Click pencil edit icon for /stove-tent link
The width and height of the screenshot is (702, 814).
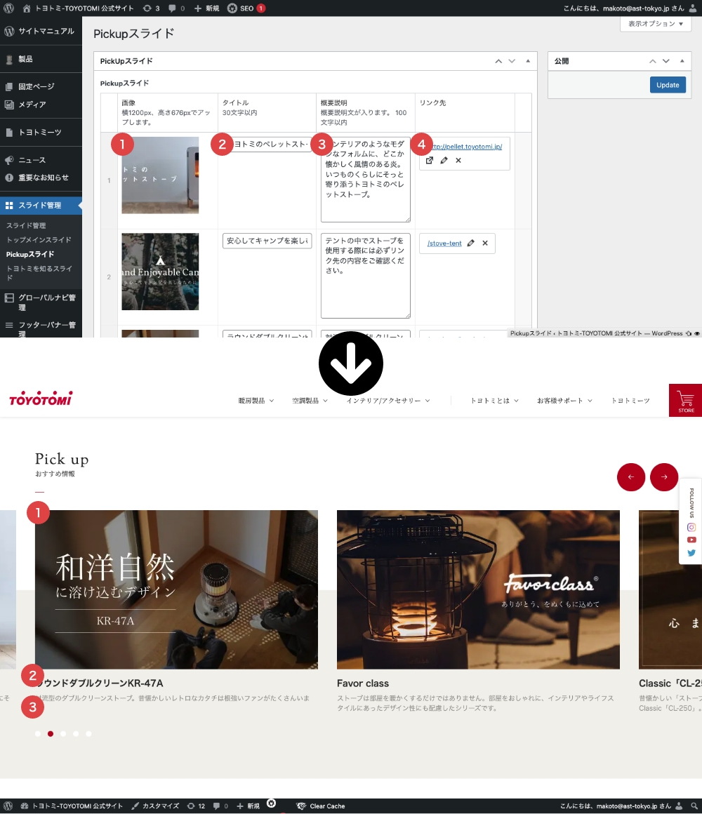click(471, 243)
